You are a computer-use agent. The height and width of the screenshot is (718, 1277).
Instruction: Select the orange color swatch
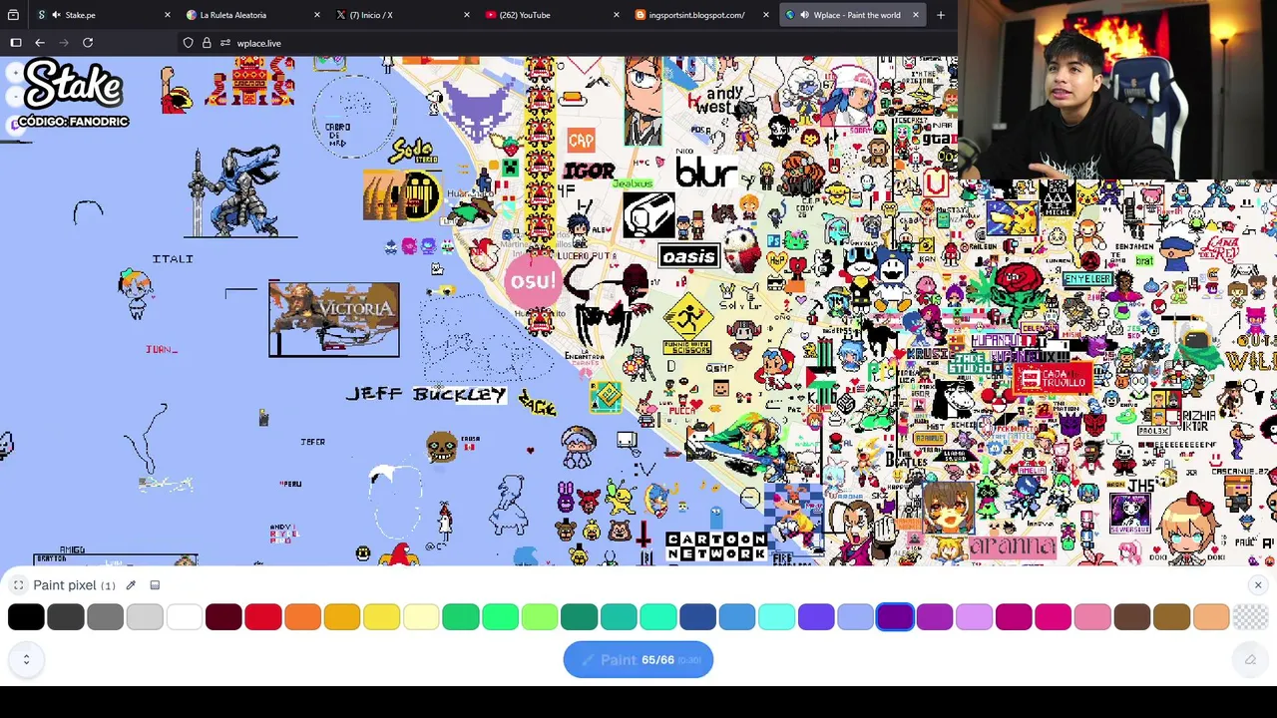coord(302,617)
